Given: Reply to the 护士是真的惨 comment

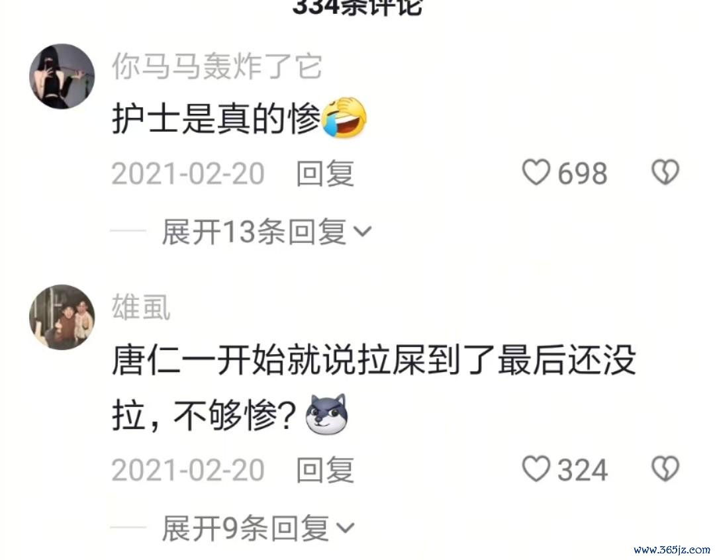Looking at the screenshot, I should (x=325, y=173).
